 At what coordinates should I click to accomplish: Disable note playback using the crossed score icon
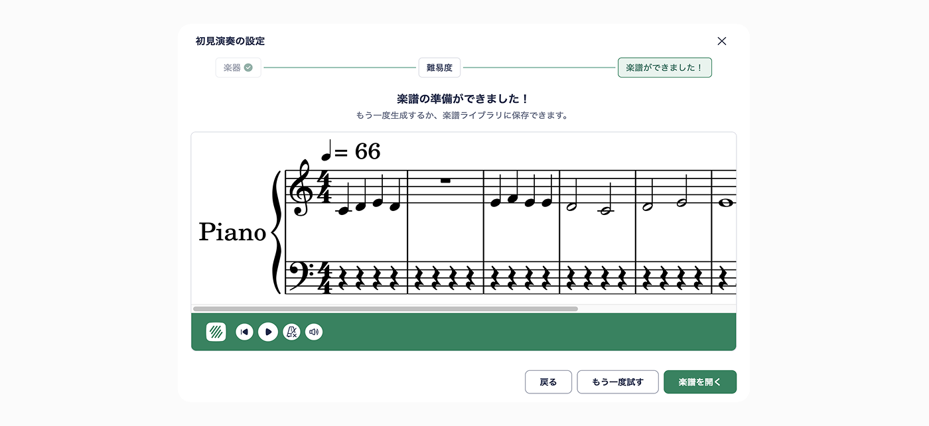click(291, 332)
